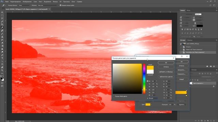Select the Type tool
Image resolution: width=218 pixels, height=122 pixels.
[2, 58]
